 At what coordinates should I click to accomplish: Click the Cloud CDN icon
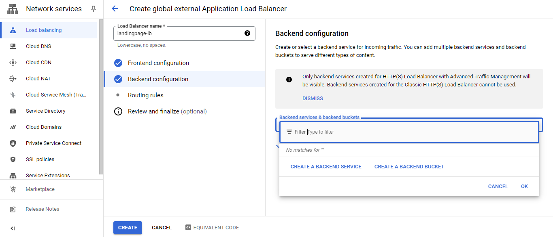(13, 63)
